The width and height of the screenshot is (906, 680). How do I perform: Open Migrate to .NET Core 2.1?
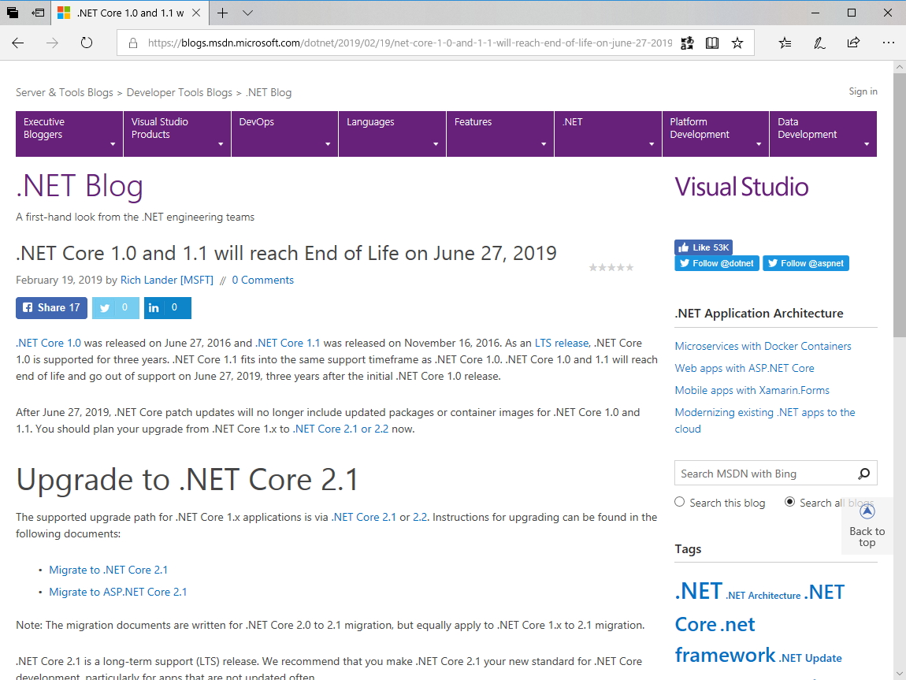coord(108,570)
